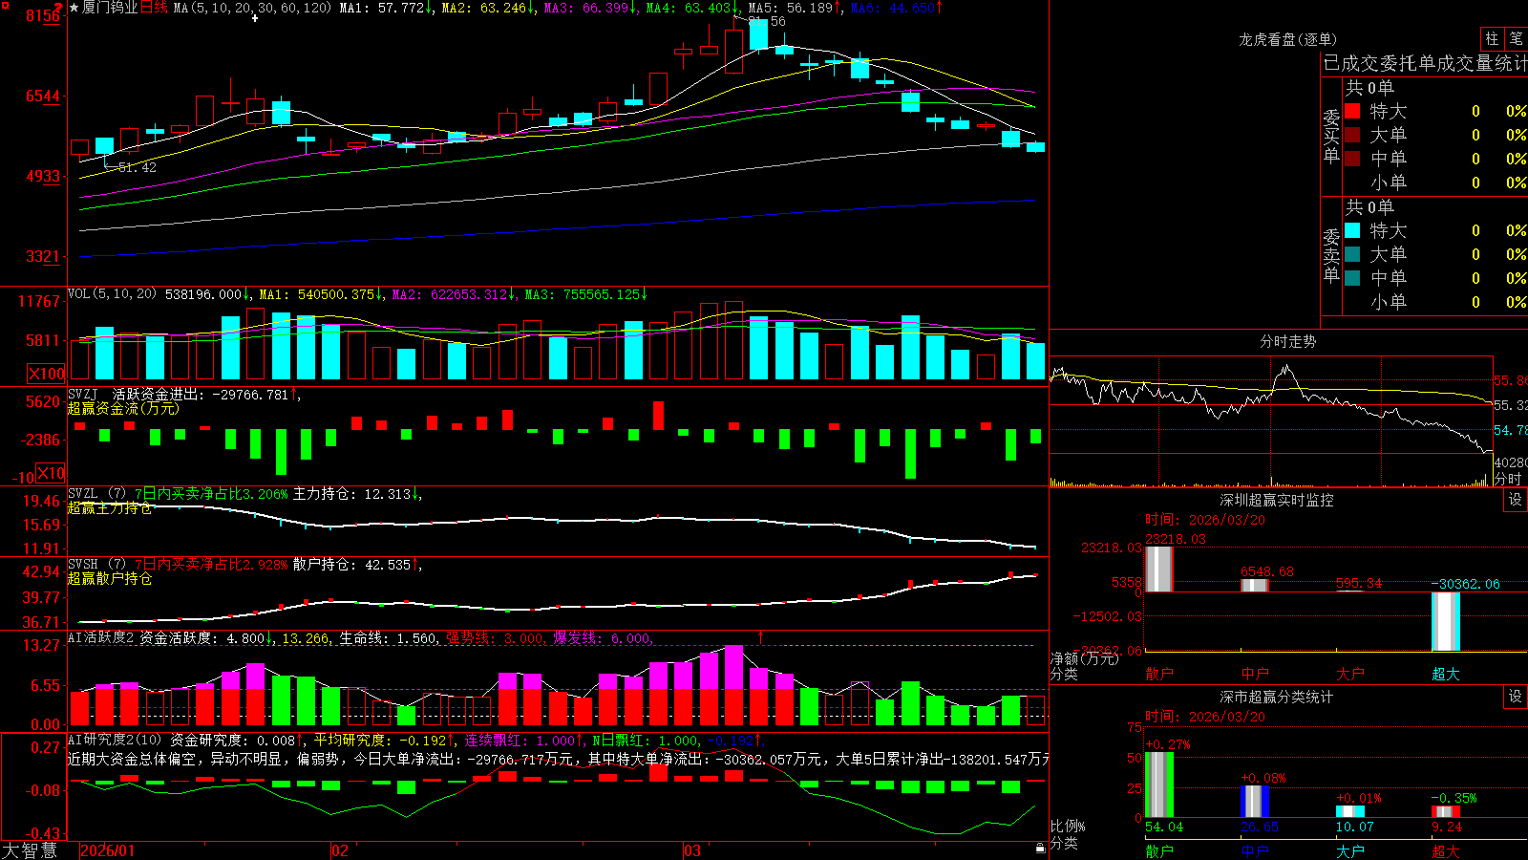
Task: Switch 龙虎看盘 to 柱 view
Action: click(x=1492, y=39)
